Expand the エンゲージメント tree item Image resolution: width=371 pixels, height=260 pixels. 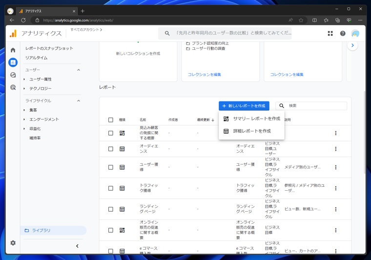point(24,120)
